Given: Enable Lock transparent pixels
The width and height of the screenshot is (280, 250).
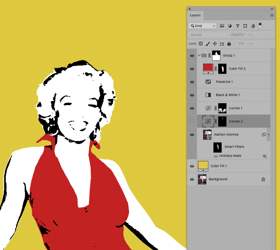Looking at the screenshot, I should (x=201, y=43).
